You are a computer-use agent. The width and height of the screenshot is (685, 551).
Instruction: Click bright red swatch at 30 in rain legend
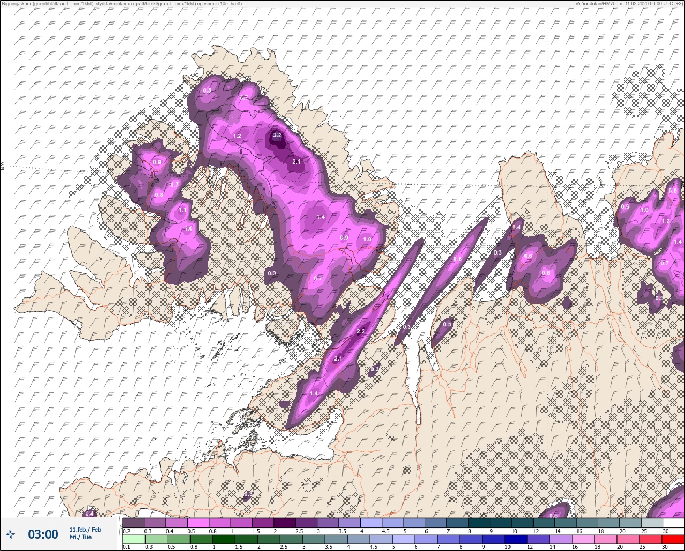(x=673, y=539)
